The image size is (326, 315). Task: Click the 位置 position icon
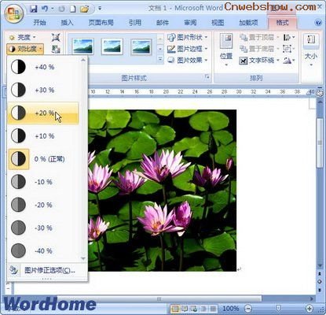tap(226, 49)
